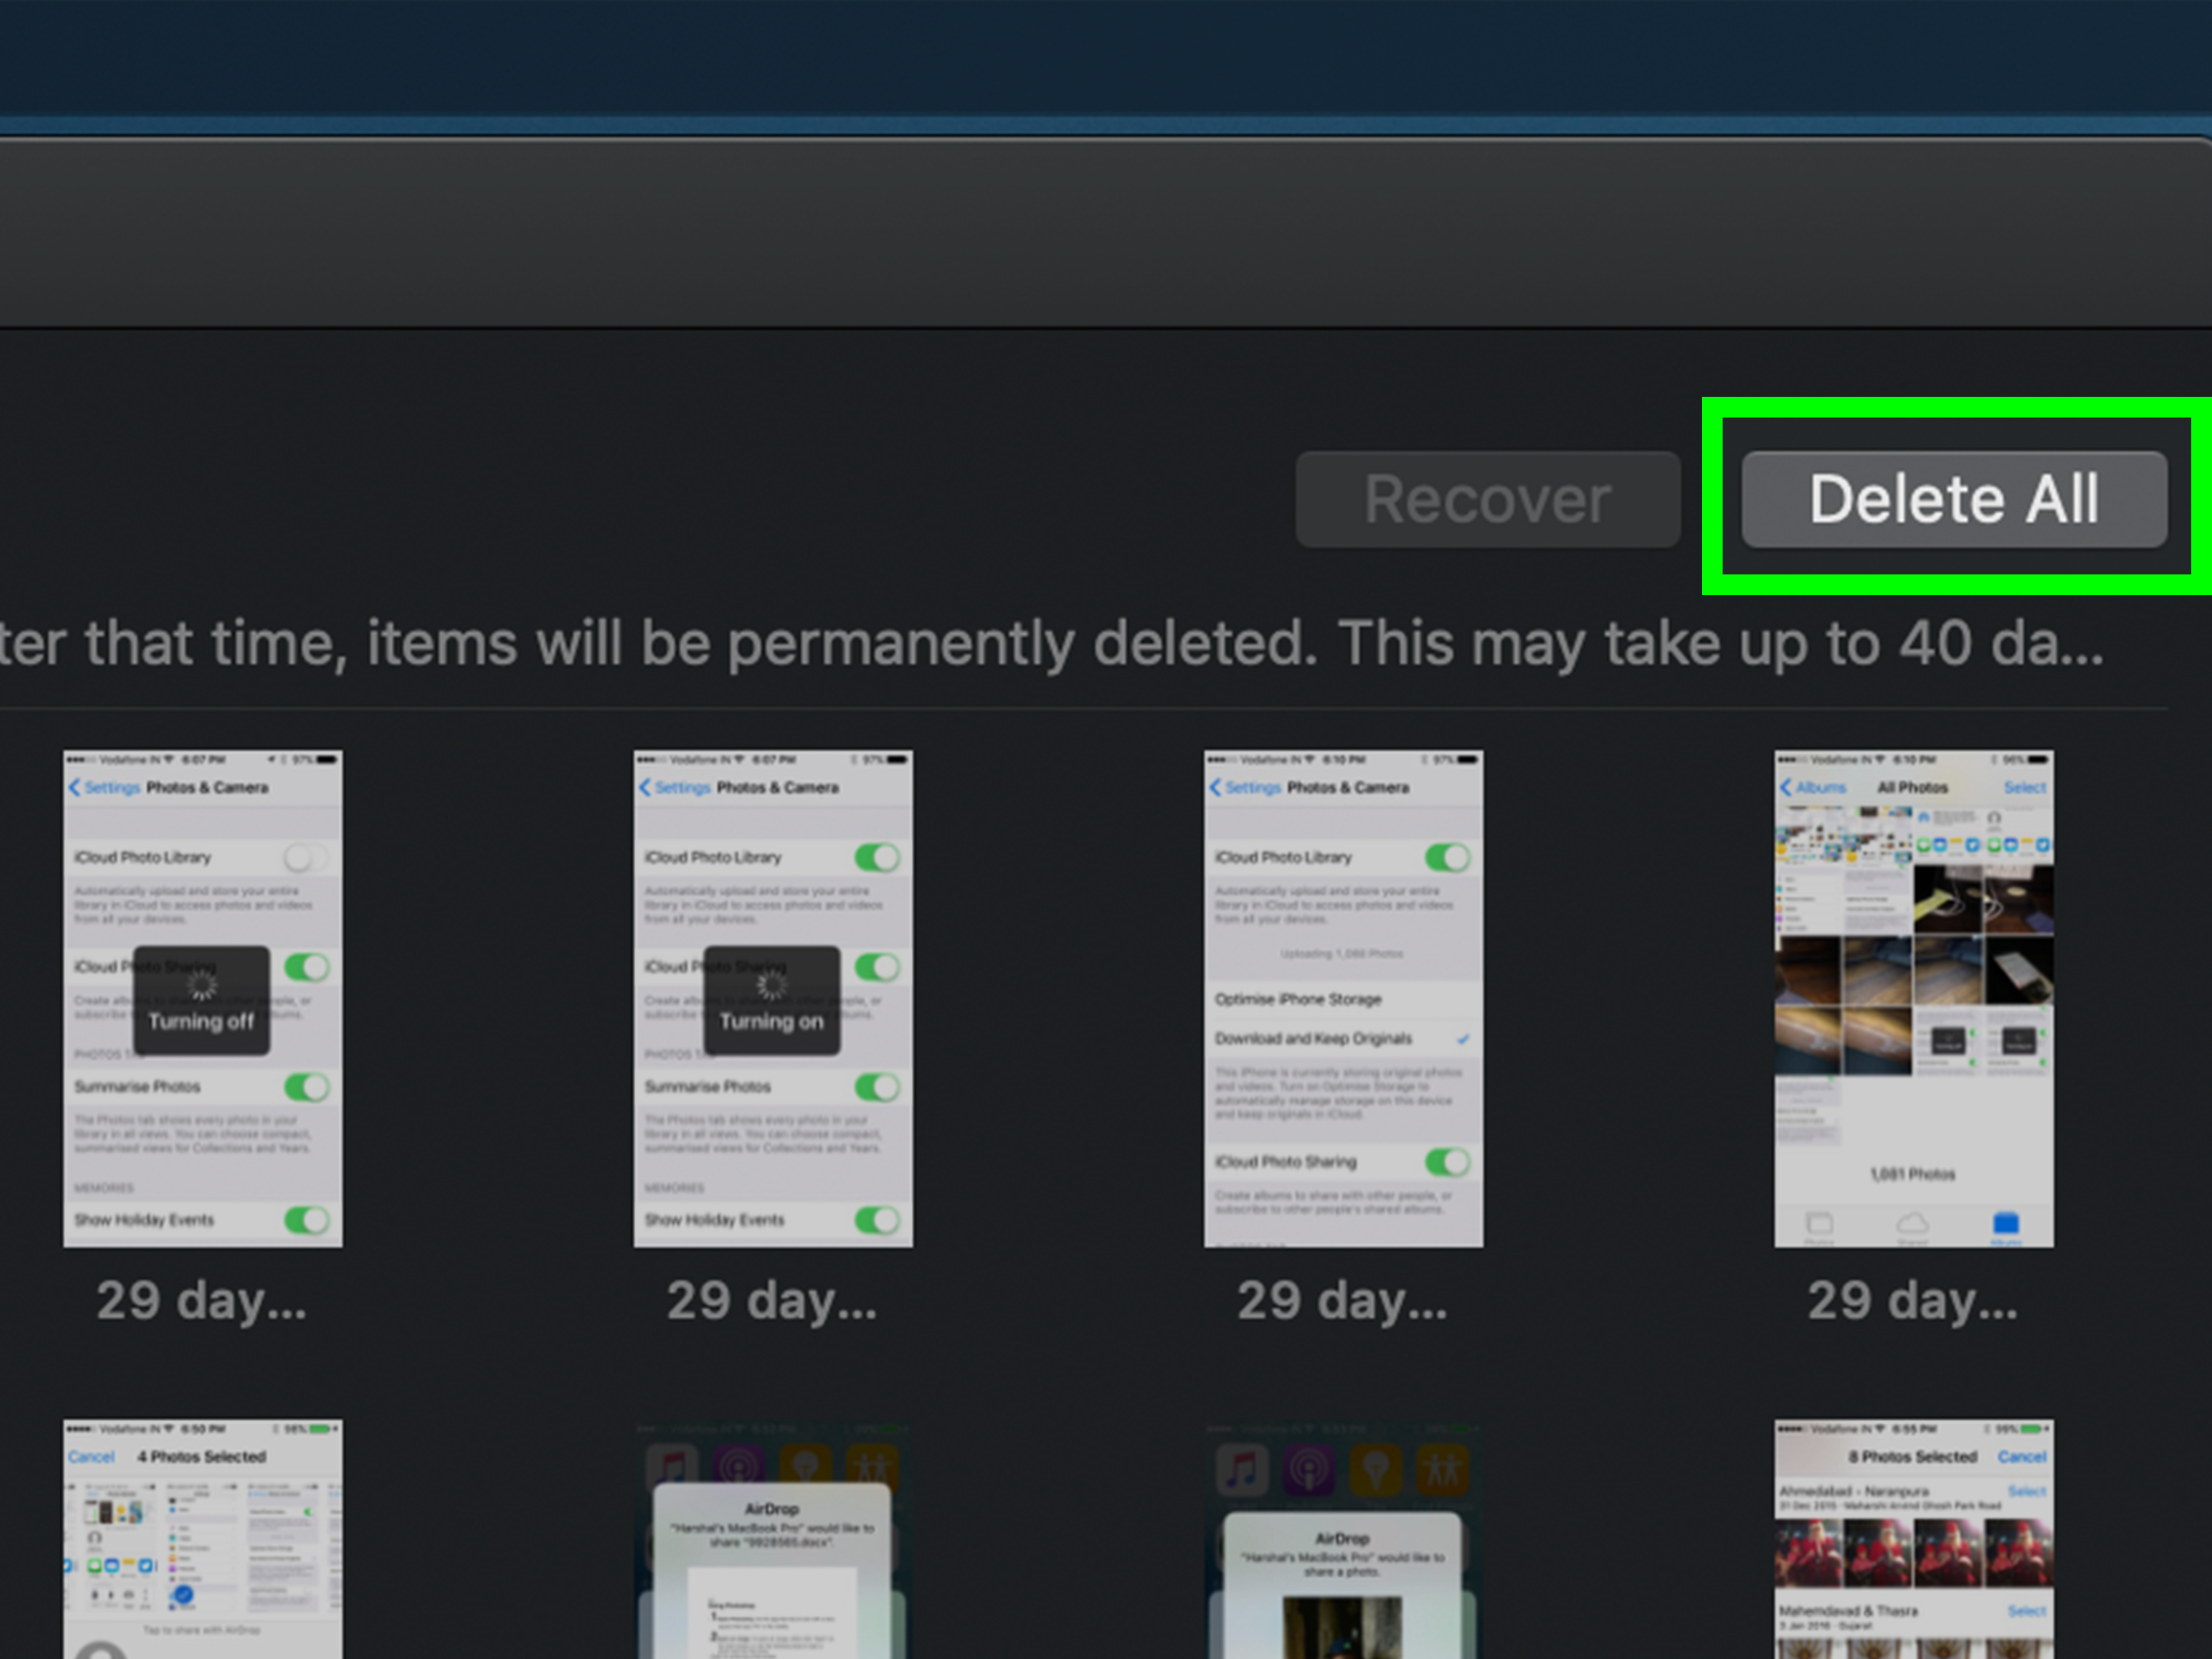
Task: Click the greyed-out Recover button
Action: tap(1488, 499)
